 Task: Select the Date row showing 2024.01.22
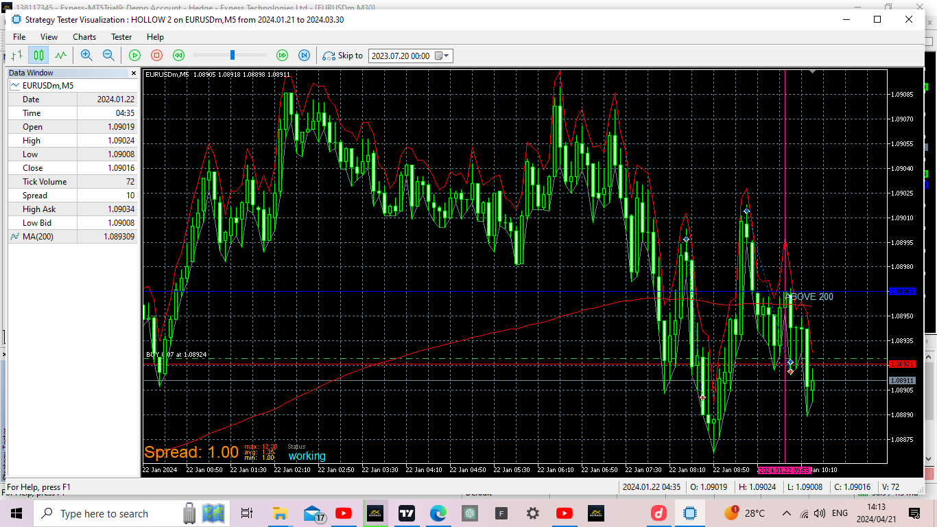(x=73, y=99)
